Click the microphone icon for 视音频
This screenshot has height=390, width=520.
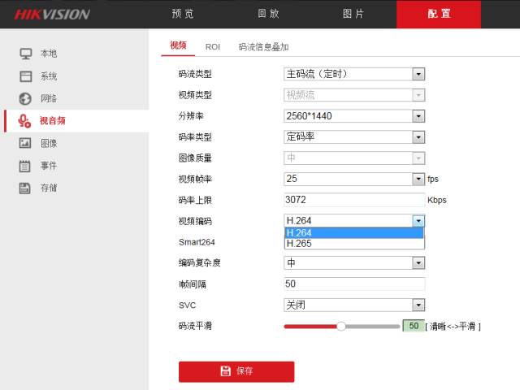25,121
